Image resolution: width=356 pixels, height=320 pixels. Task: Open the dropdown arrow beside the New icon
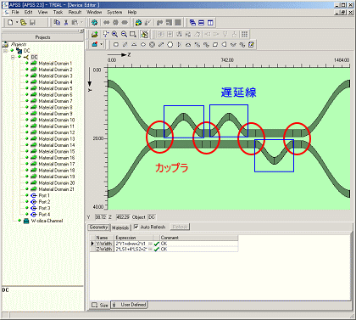click(x=17, y=23)
